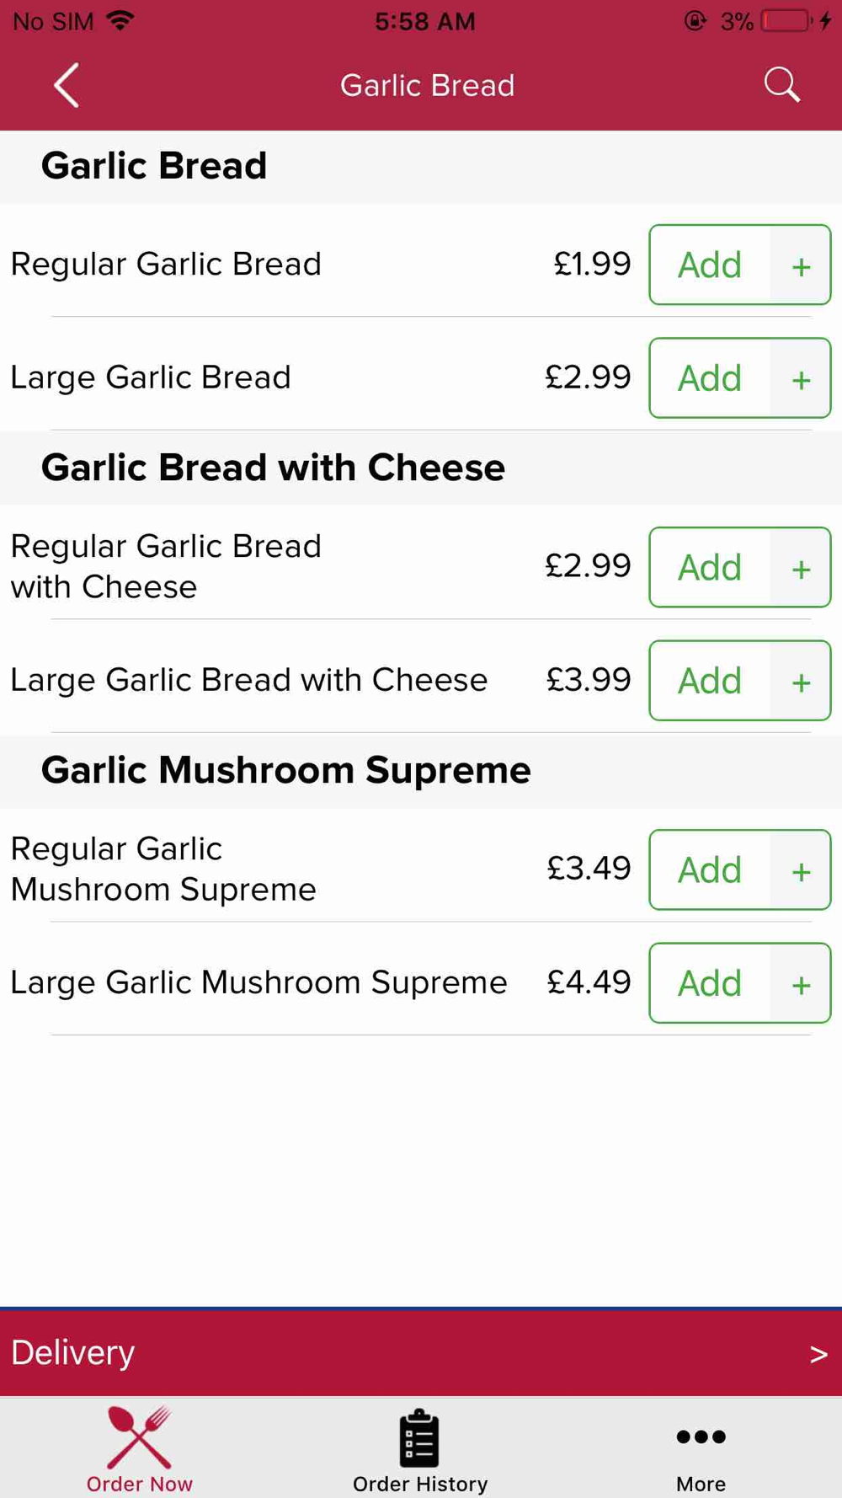
Task: Add Large Garlic Mushroom Supreme for £4.49
Action: point(710,982)
